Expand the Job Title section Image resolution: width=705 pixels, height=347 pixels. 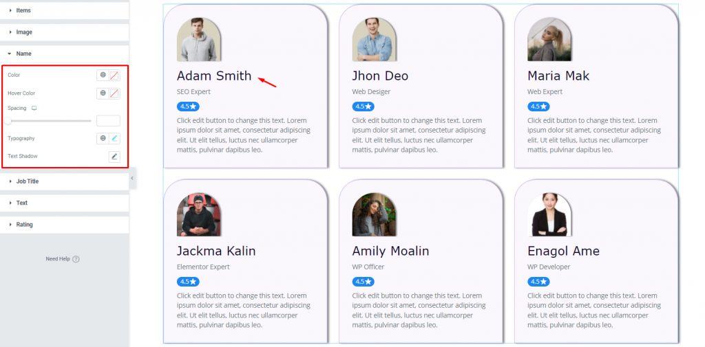tap(64, 181)
